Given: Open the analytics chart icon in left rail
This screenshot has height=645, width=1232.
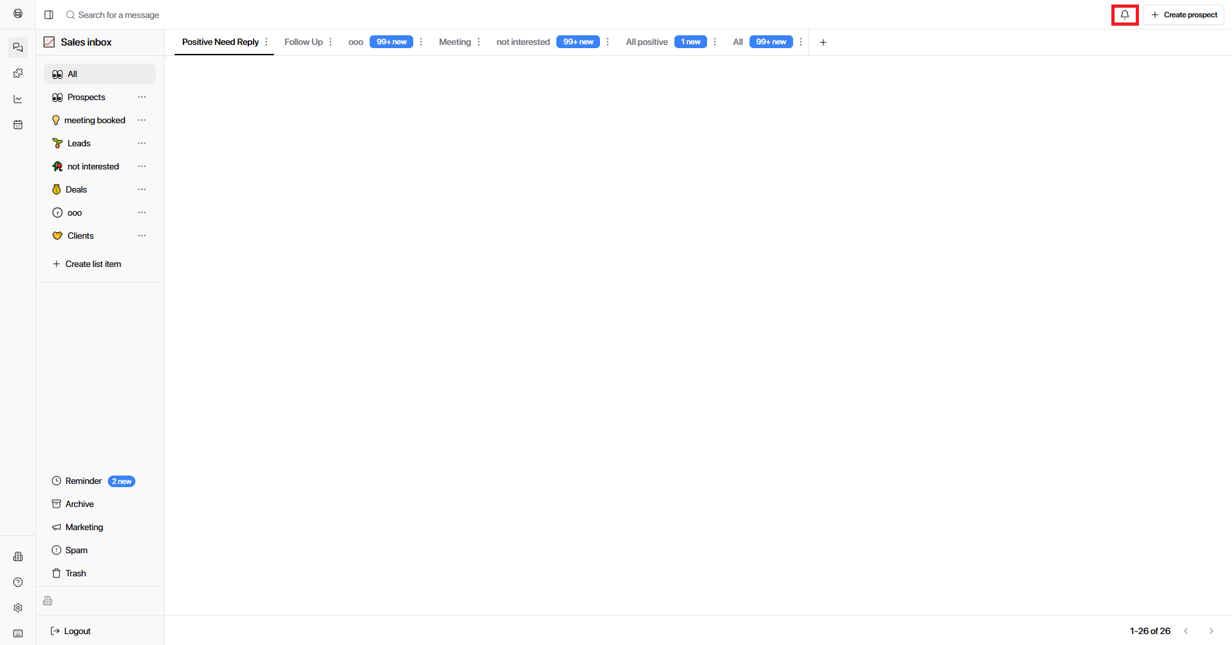Looking at the screenshot, I should point(18,99).
